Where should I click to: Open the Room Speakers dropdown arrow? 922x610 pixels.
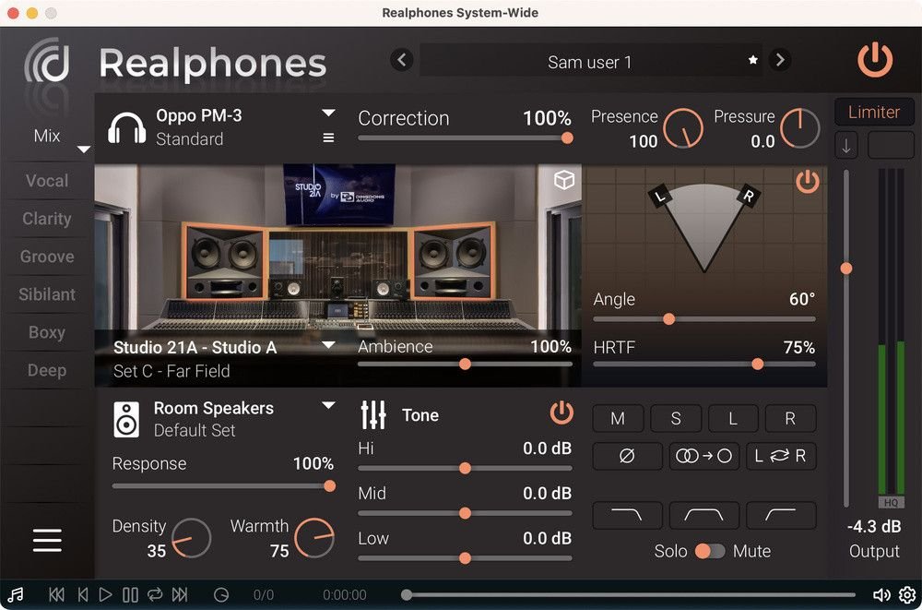[x=329, y=405]
